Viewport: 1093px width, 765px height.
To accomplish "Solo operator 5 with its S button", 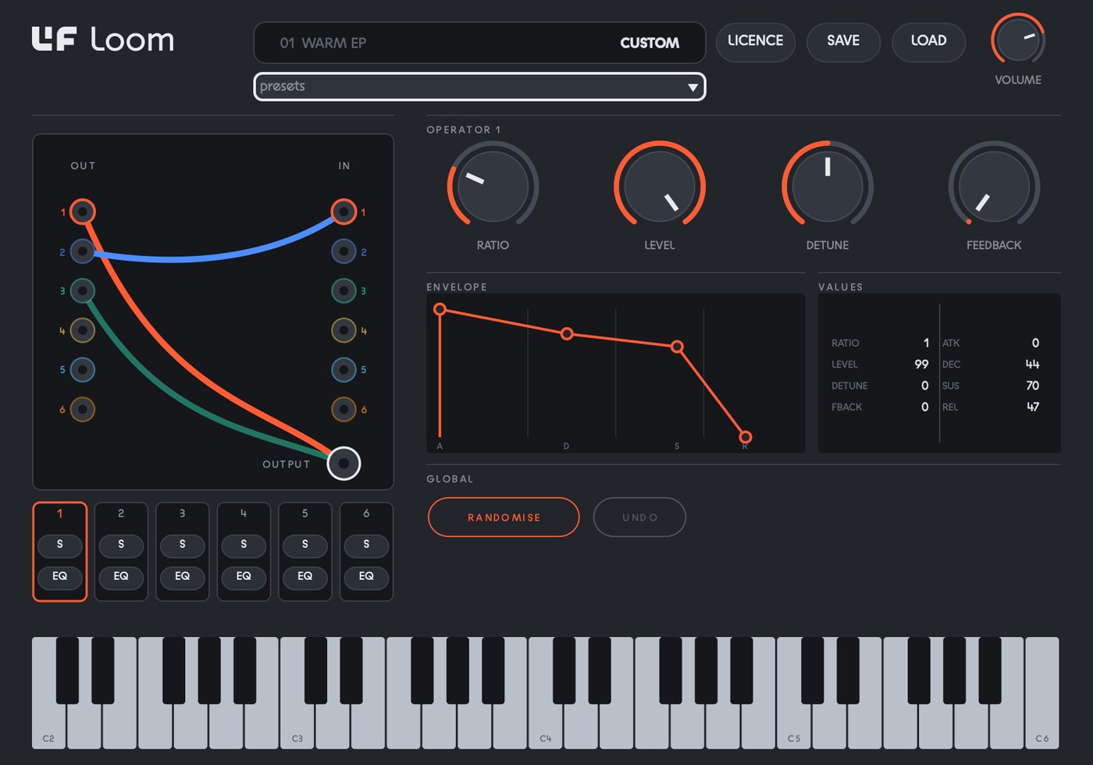I will tap(305, 545).
